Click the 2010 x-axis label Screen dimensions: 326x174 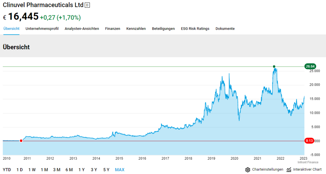[x=7, y=159]
